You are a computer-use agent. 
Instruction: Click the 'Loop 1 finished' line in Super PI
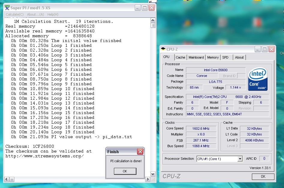(51, 46)
